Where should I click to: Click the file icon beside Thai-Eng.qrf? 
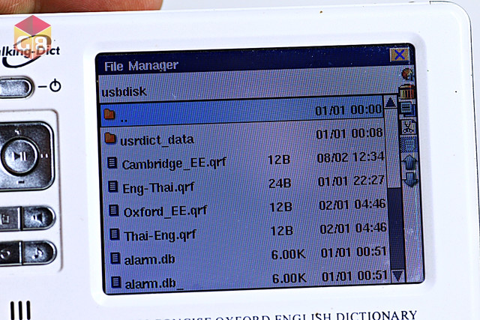pyautogui.click(x=115, y=235)
